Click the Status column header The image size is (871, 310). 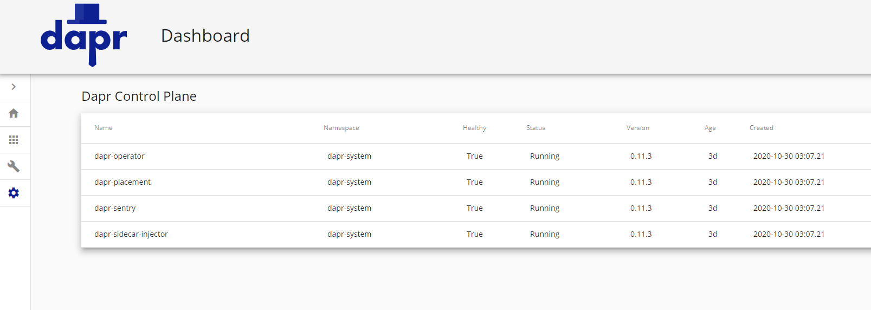coord(535,128)
